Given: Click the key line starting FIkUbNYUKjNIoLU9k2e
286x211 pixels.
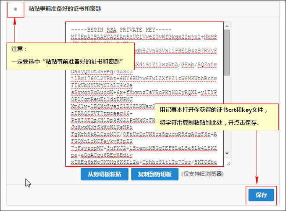Looking at the screenshot, I should (102, 86).
